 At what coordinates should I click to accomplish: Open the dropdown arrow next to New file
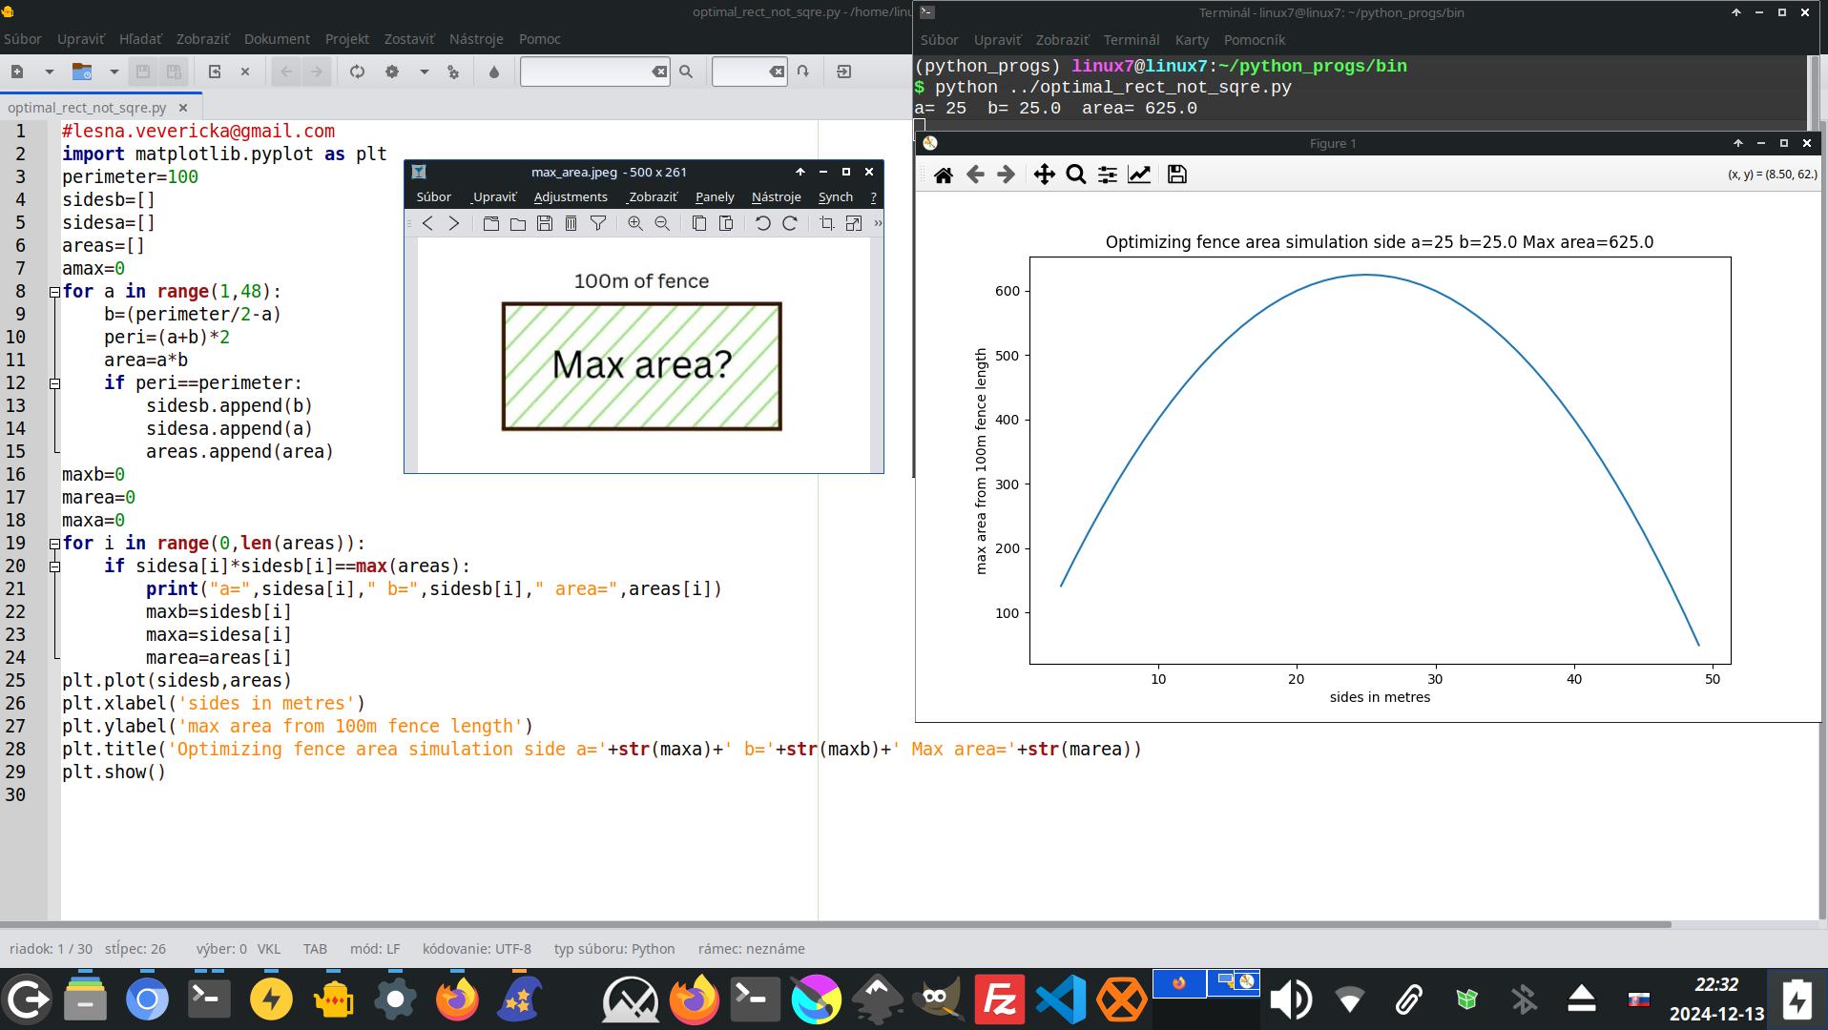(49, 72)
